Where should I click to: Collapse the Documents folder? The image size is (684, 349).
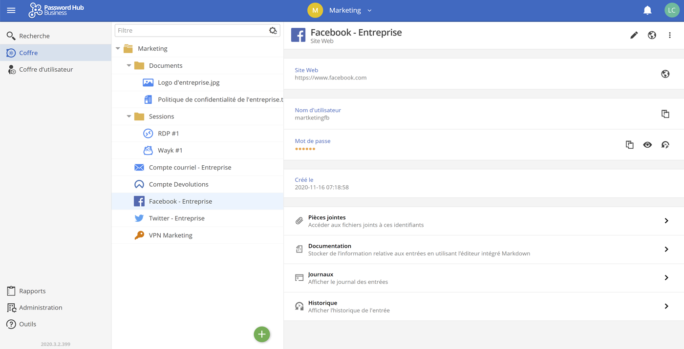click(x=129, y=65)
